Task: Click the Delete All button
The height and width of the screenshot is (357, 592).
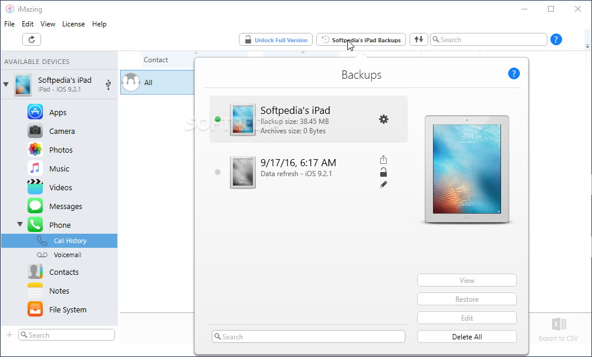Action: (x=466, y=336)
